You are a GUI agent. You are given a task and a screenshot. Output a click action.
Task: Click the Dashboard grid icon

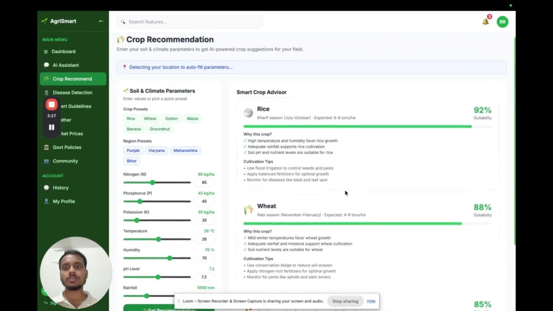coord(45,51)
